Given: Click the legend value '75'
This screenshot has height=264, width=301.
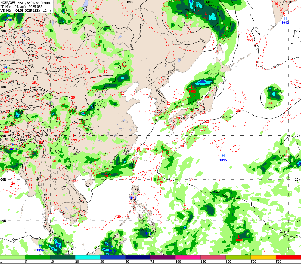Looking at the screenshot, I should click(152, 262).
